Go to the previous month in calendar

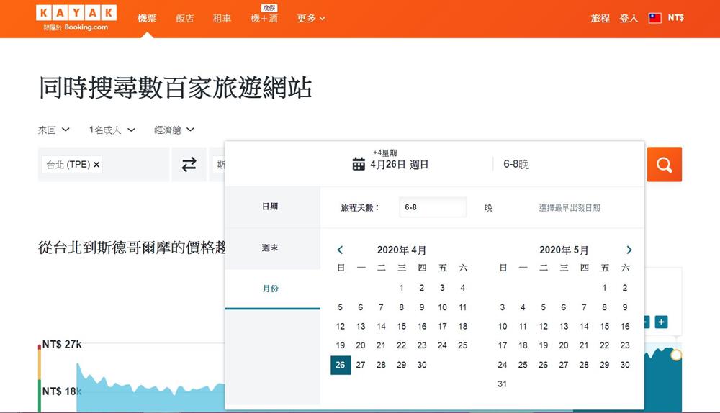(340, 250)
